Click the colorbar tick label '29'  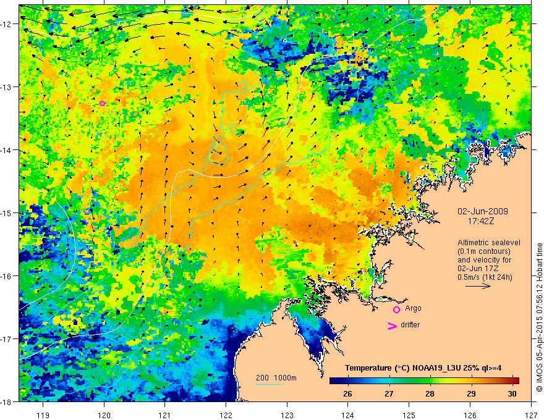(471, 394)
